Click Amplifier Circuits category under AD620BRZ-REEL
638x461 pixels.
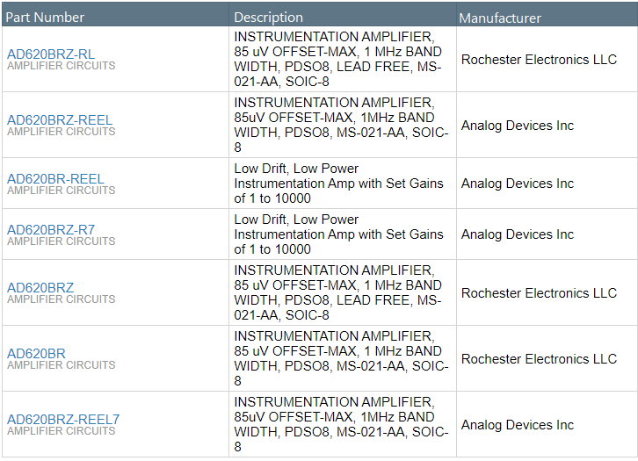[62, 132]
